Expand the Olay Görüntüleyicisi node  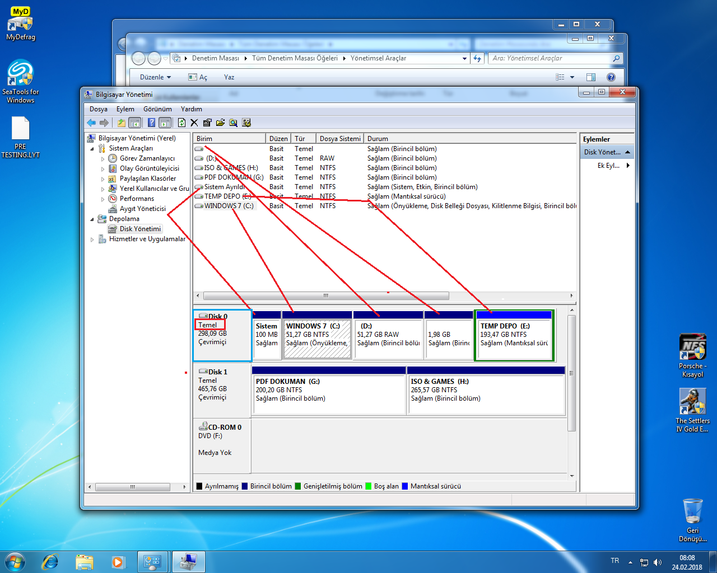tap(103, 169)
